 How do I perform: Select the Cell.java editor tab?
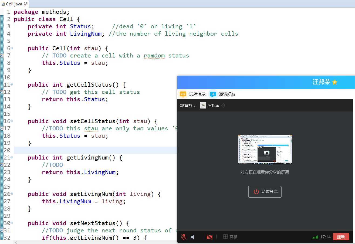(14, 4)
